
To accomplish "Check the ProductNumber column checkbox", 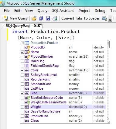I will [x=22, y=57].
